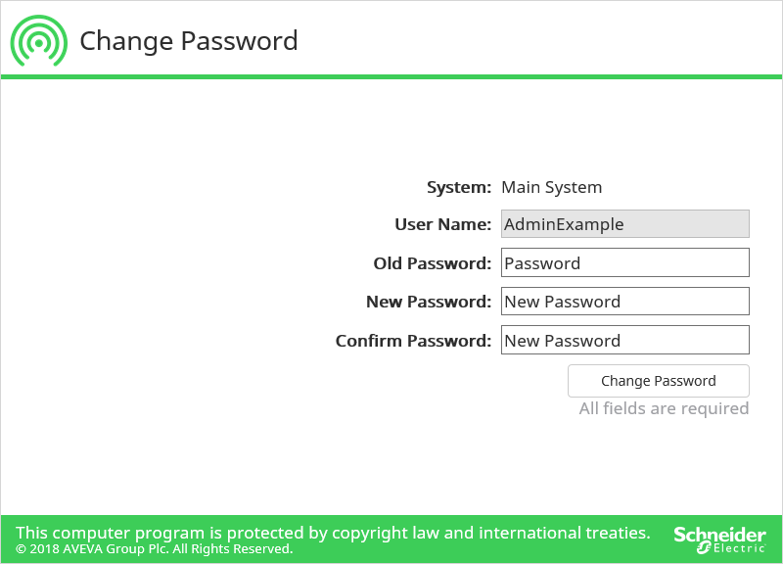This screenshot has width=783, height=564.
Task: Click the AdminExample user name text
Action: point(564,224)
